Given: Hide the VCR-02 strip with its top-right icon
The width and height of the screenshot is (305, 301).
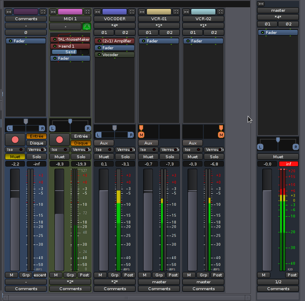Looking at the screenshot, I should click(x=221, y=12).
